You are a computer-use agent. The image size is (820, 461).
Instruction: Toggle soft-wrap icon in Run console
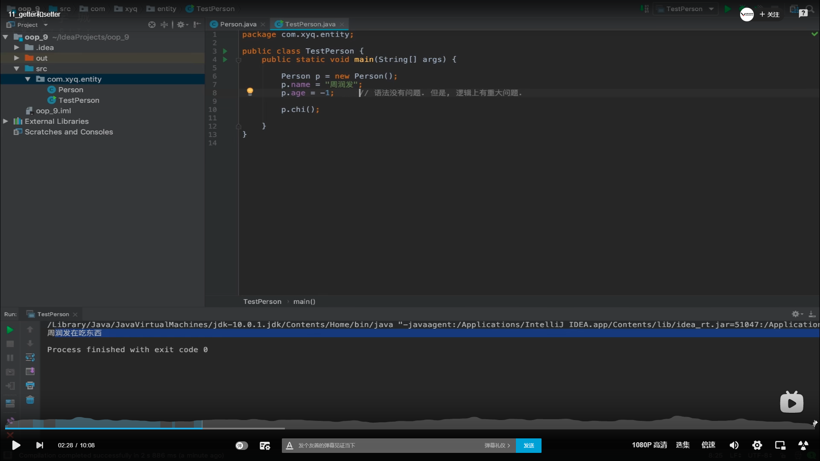30,357
